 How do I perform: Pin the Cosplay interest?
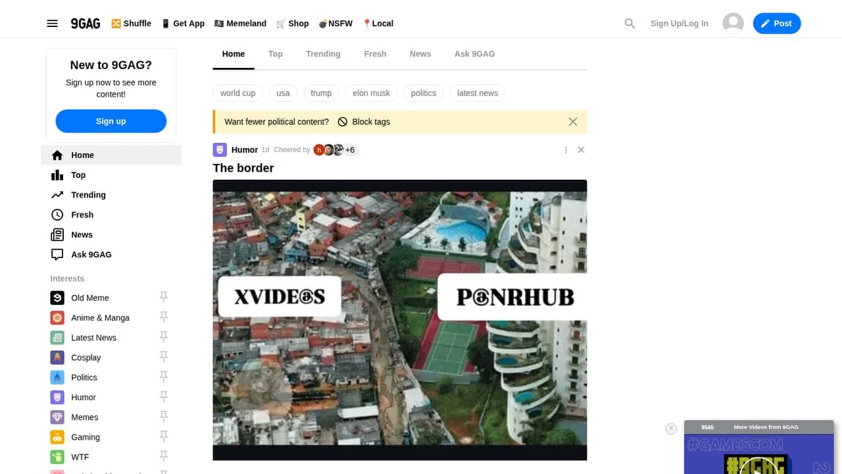point(164,357)
